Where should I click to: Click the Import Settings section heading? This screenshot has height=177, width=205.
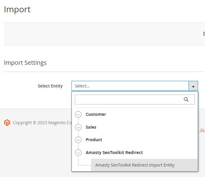tap(25, 63)
